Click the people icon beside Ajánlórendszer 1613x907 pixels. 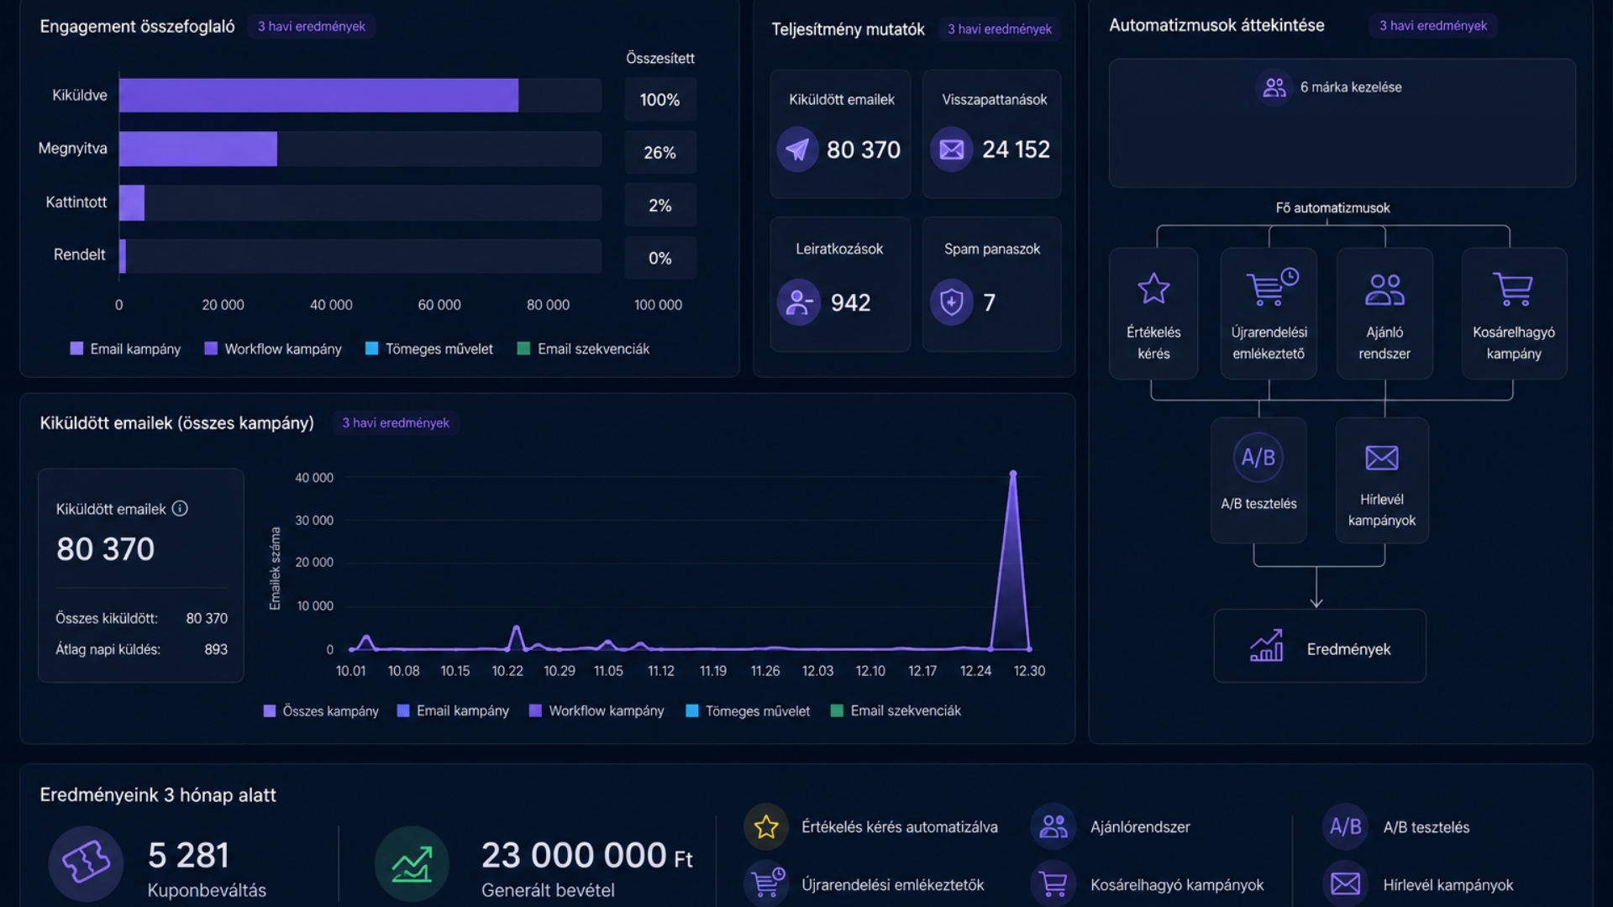[1053, 827]
